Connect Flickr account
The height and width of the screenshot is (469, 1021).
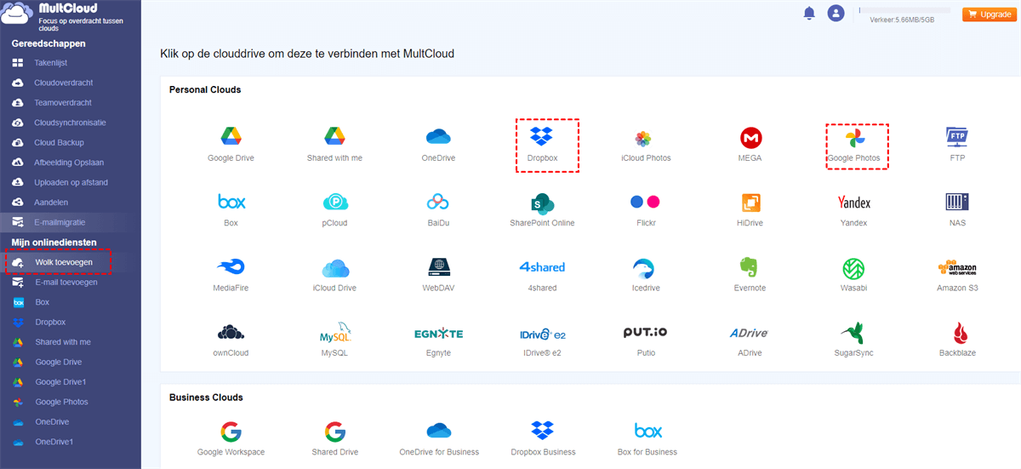[x=645, y=202]
